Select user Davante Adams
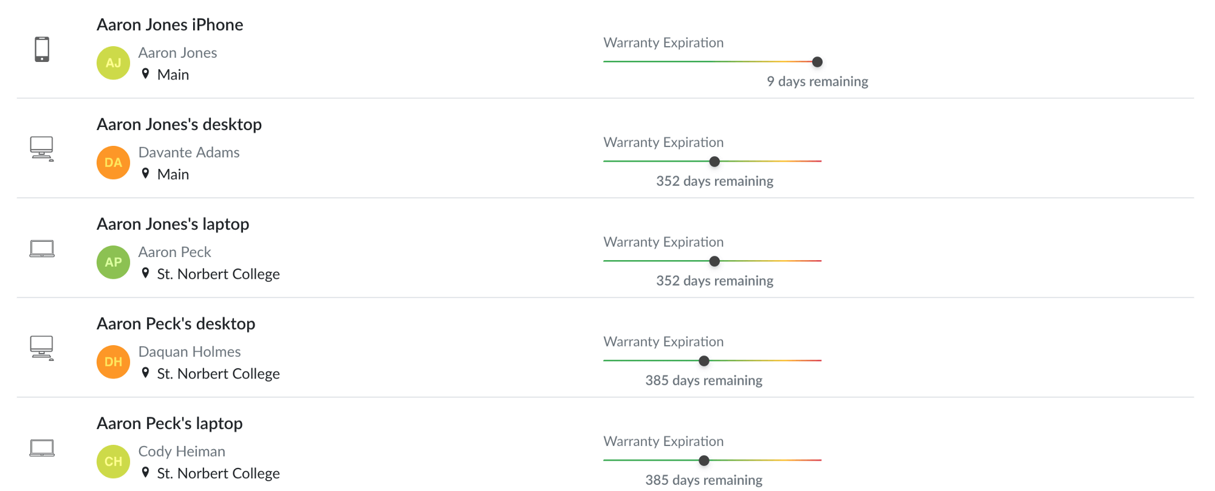Screen dimensions: 1215x491 pos(189,153)
